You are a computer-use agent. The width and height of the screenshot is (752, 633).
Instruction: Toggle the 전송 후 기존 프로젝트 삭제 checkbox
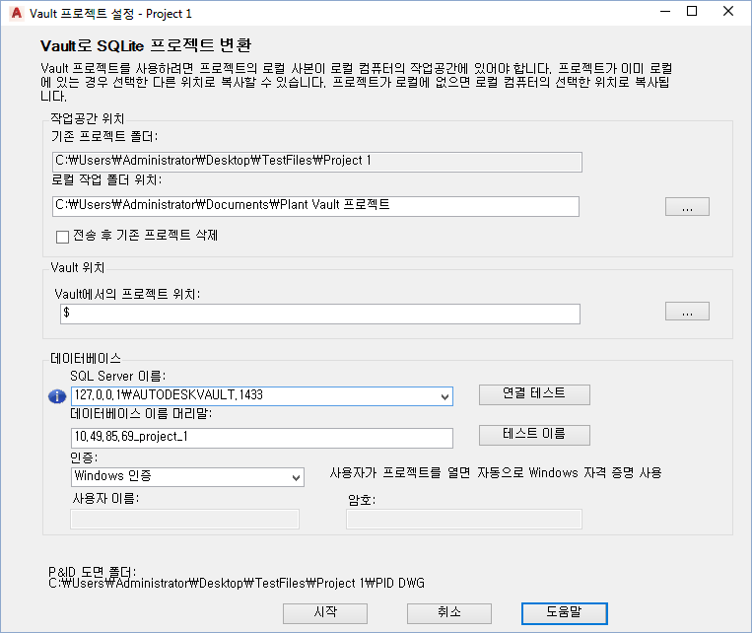pyautogui.click(x=62, y=237)
